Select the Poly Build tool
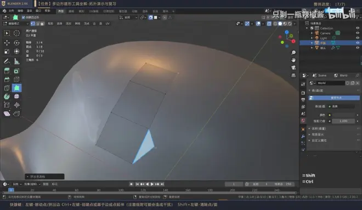This screenshot has height=210, width=362. click(x=16, y=88)
